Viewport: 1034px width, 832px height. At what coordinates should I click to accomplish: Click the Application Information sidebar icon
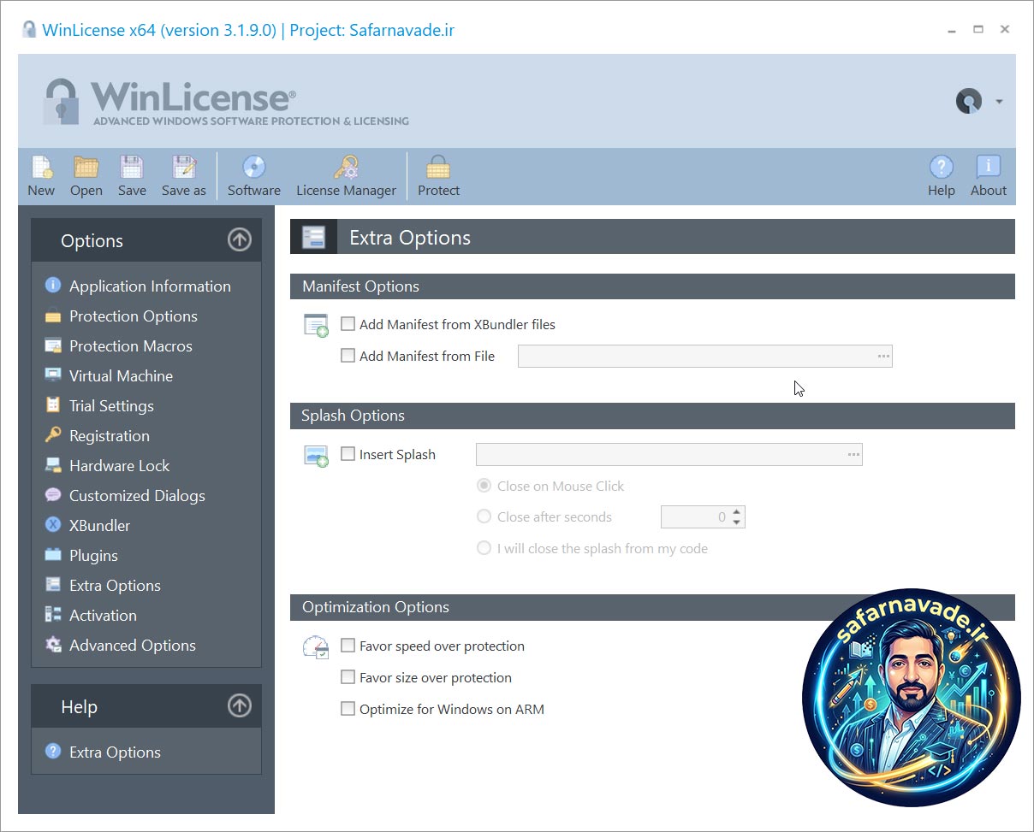[53, 286]
